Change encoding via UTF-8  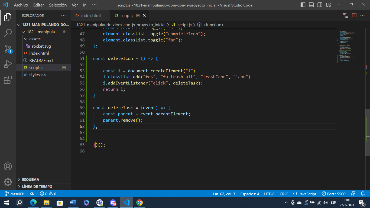point(269,194)
